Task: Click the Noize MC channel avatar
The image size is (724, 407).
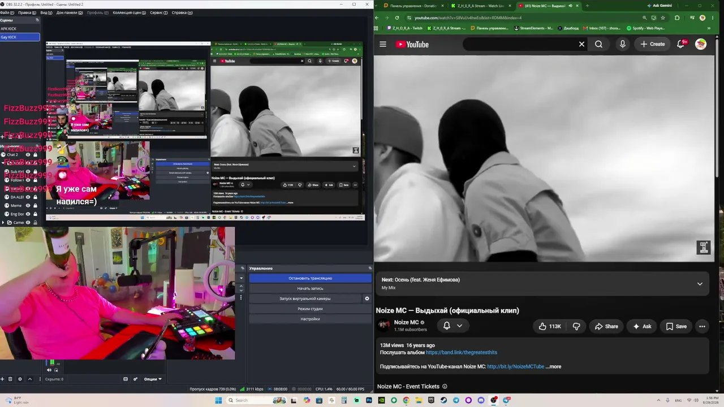Action: click(x=384, y=325)
